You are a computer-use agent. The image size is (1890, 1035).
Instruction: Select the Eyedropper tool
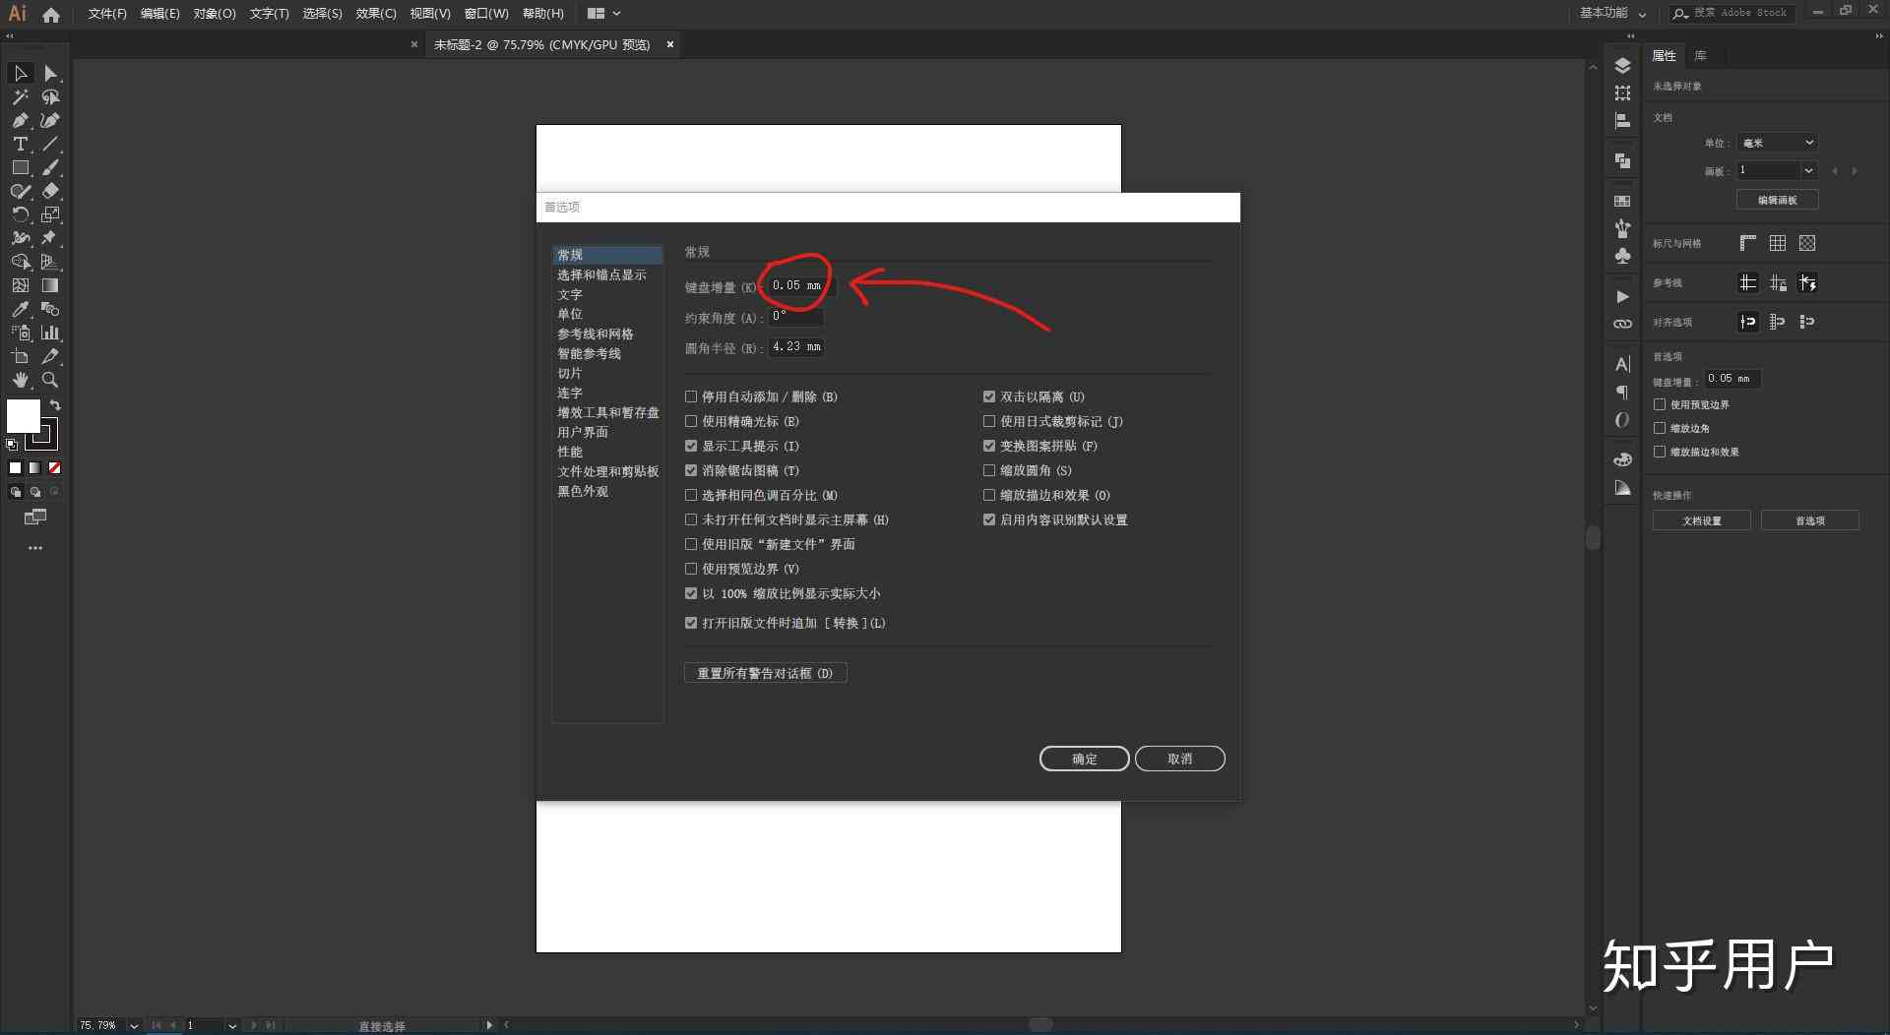coord(20,309)
